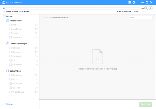This screenshot has width=156, height=109.
Task: Check the Kik checkbox
Action: pyautogui.click(x=11, y=60)
